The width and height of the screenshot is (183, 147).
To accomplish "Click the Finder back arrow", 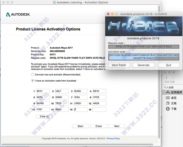I will click(167, 78).
